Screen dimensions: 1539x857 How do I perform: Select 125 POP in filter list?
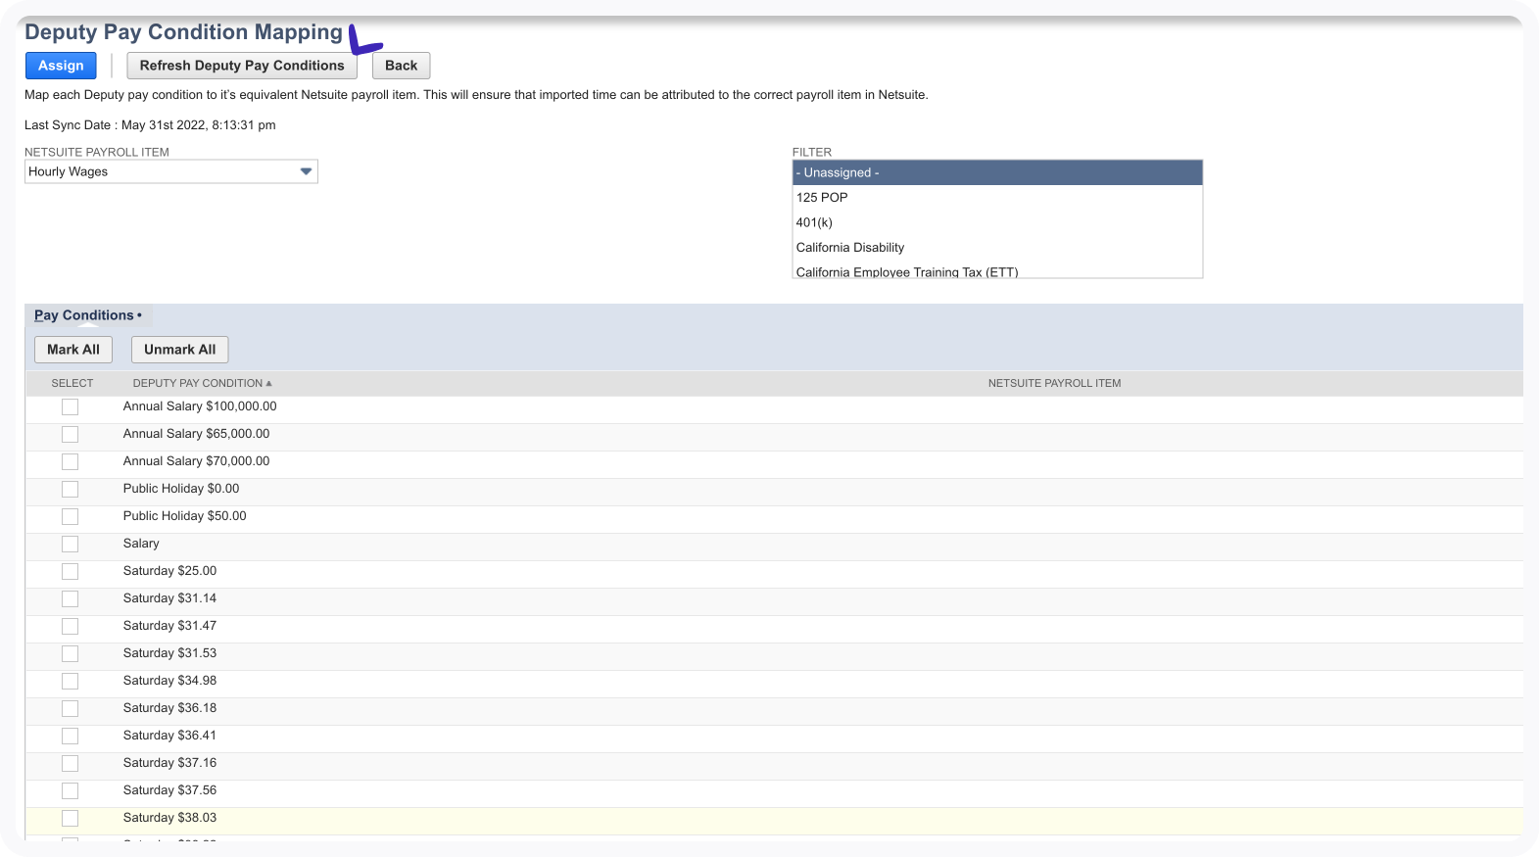point(997,198)
